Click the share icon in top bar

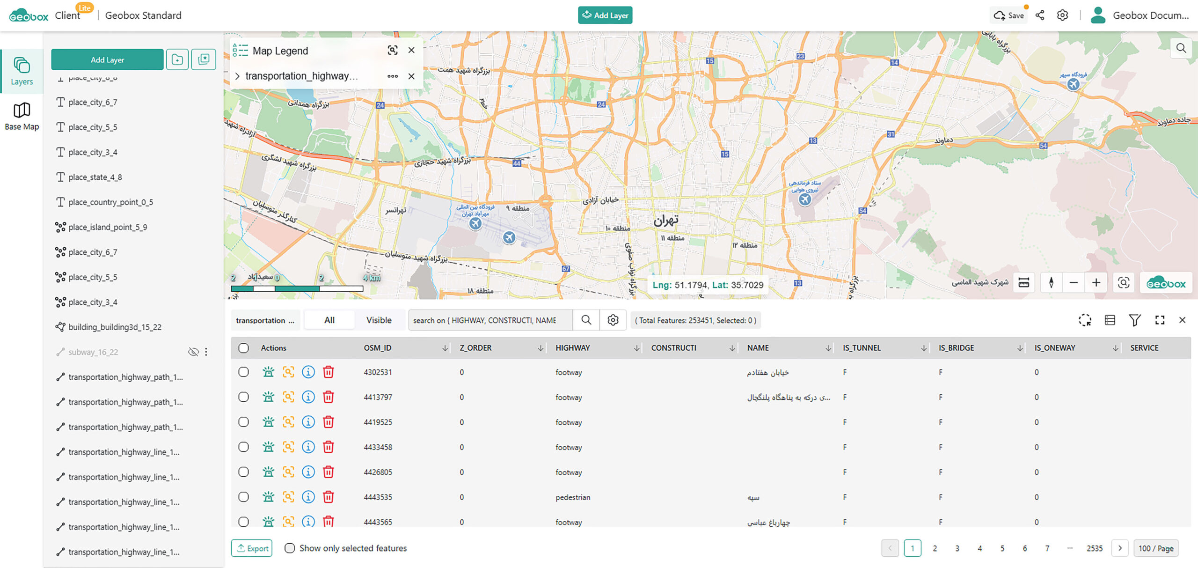(1040, 15)
